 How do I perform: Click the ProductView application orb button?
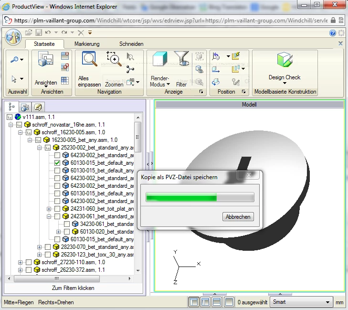pos(13,37)
